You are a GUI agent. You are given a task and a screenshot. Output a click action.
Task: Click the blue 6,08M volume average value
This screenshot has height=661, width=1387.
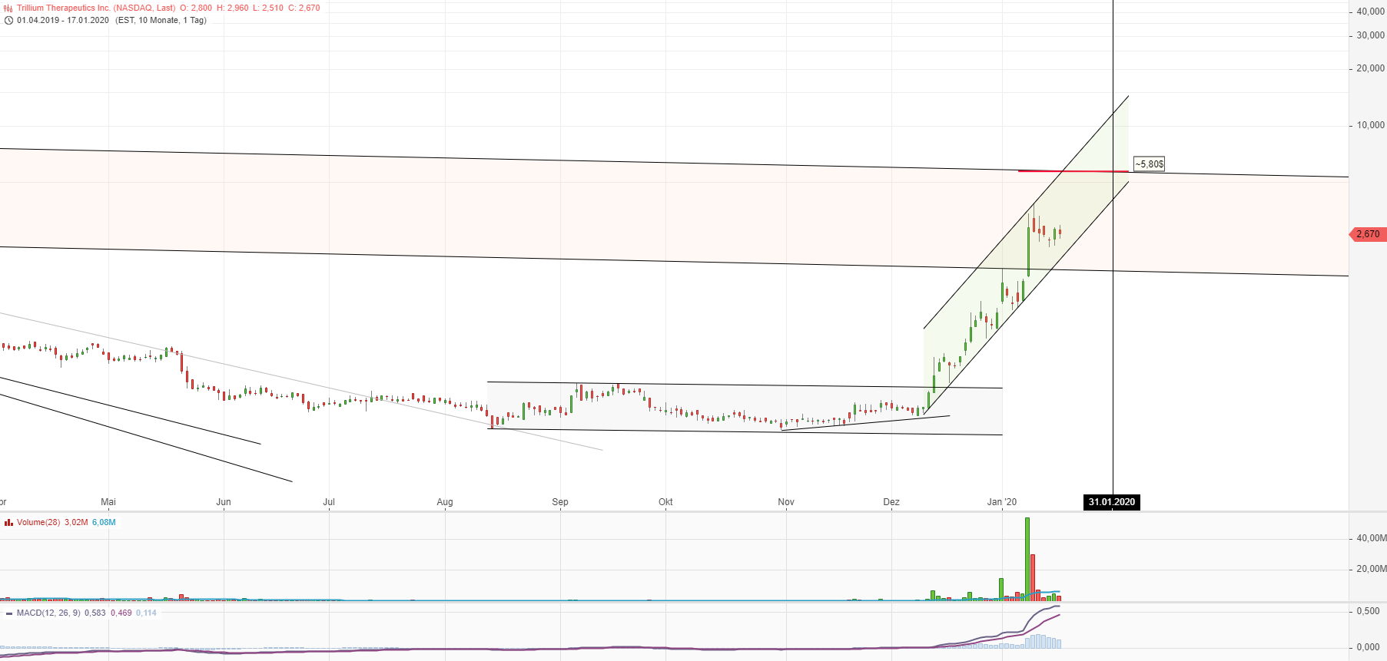coord(104,523)
